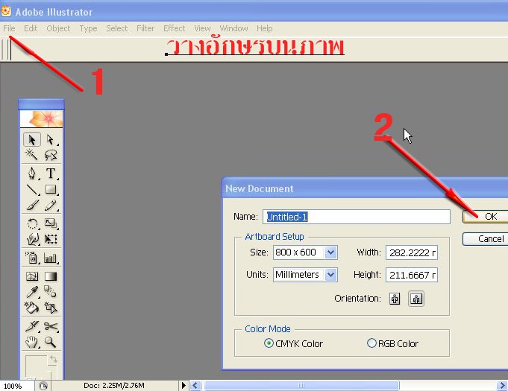
Task: Open the File menu
Action: (10, 28)
